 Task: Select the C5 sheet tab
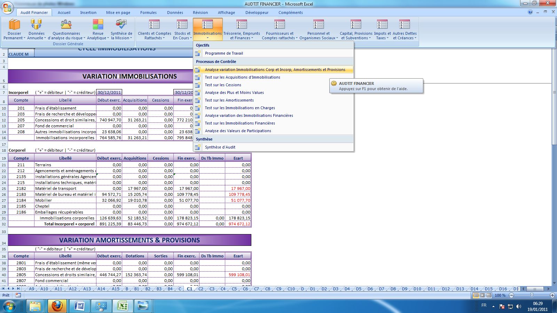click(x=234, y=289)
